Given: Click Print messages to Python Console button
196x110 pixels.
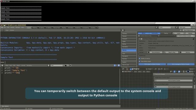Looking at the screenshot, I should tap(181, 64).
